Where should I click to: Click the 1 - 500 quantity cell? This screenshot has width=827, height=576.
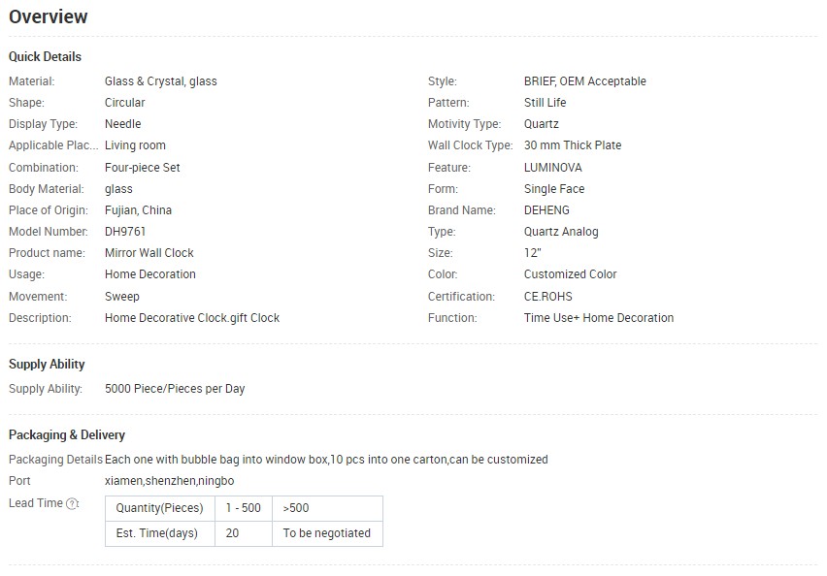point(243,508)
